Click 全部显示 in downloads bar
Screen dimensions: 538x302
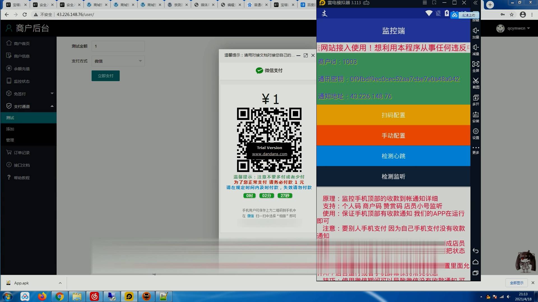pyautogui.click(x=516, y=283)
